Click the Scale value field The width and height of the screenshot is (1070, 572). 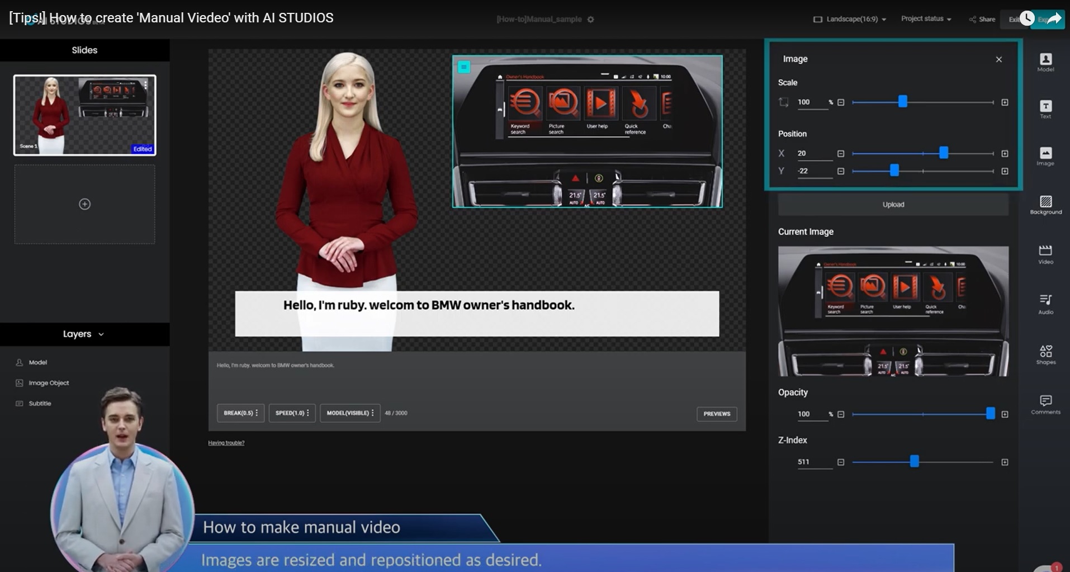coord(812,102)
